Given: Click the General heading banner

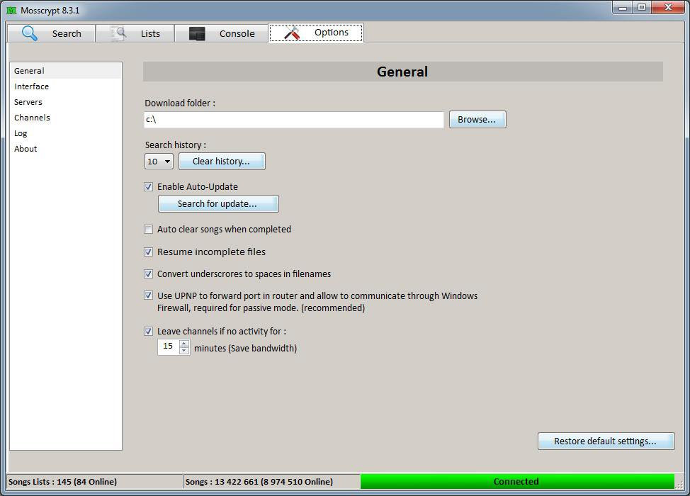Looking at the screenshot, I should 402,72.
